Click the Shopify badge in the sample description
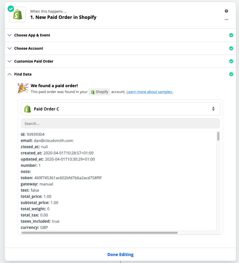Image resolution: width=239 pixels, height=263 pixels. [x=99, y=92]
